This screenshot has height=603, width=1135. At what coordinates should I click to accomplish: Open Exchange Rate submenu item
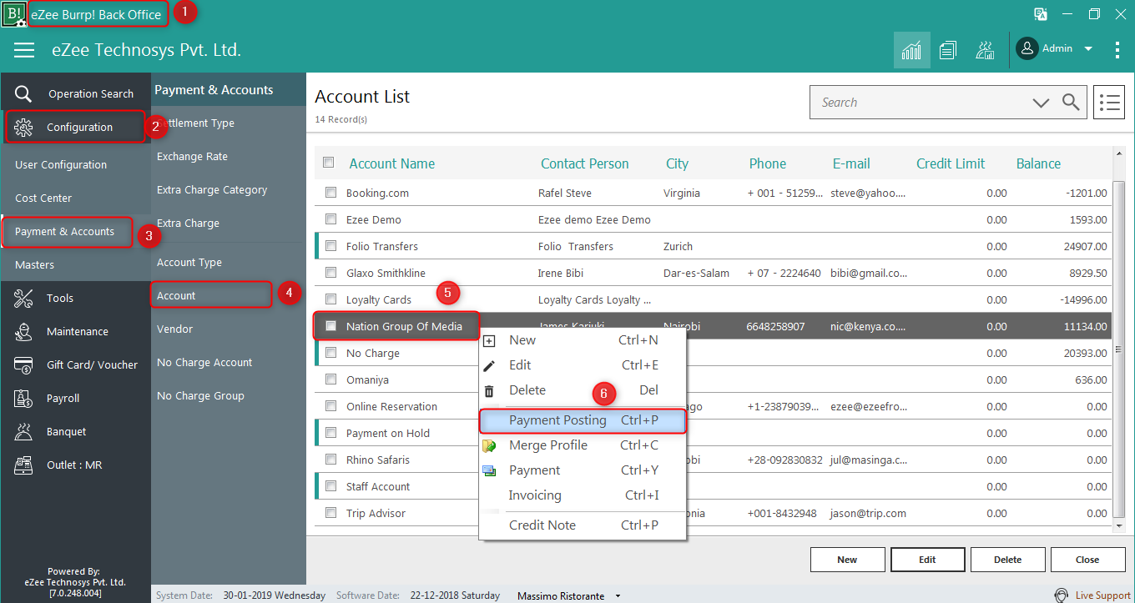pos(192,156)
